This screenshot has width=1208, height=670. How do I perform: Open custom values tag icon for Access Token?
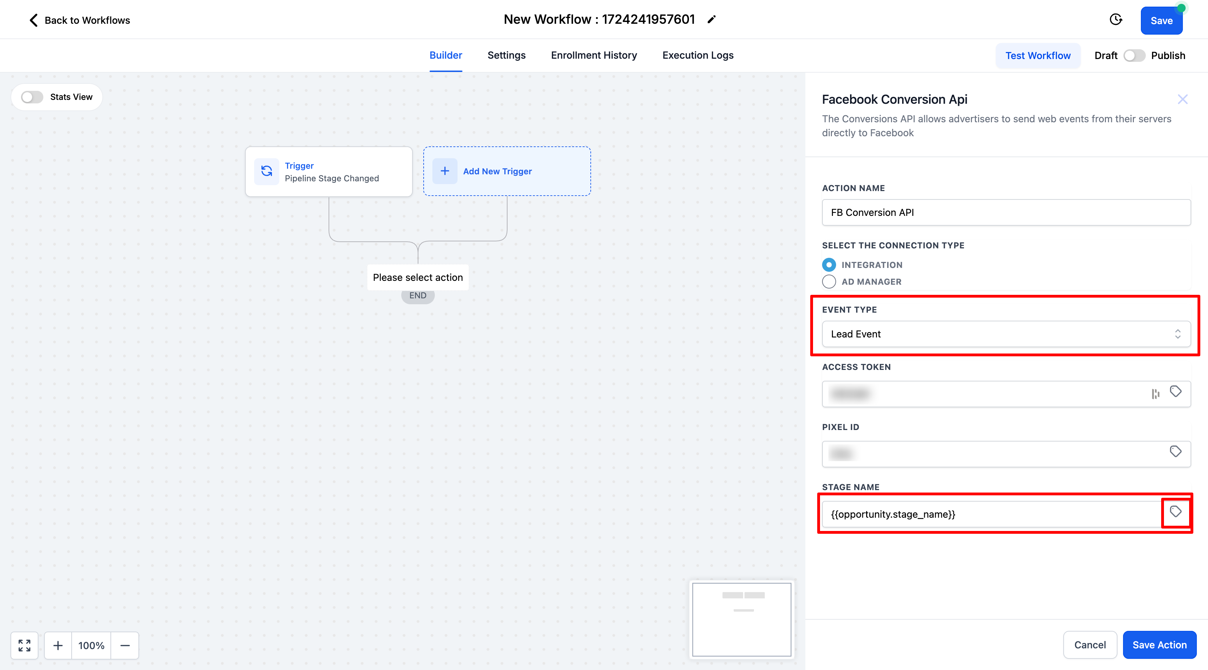1175,392
